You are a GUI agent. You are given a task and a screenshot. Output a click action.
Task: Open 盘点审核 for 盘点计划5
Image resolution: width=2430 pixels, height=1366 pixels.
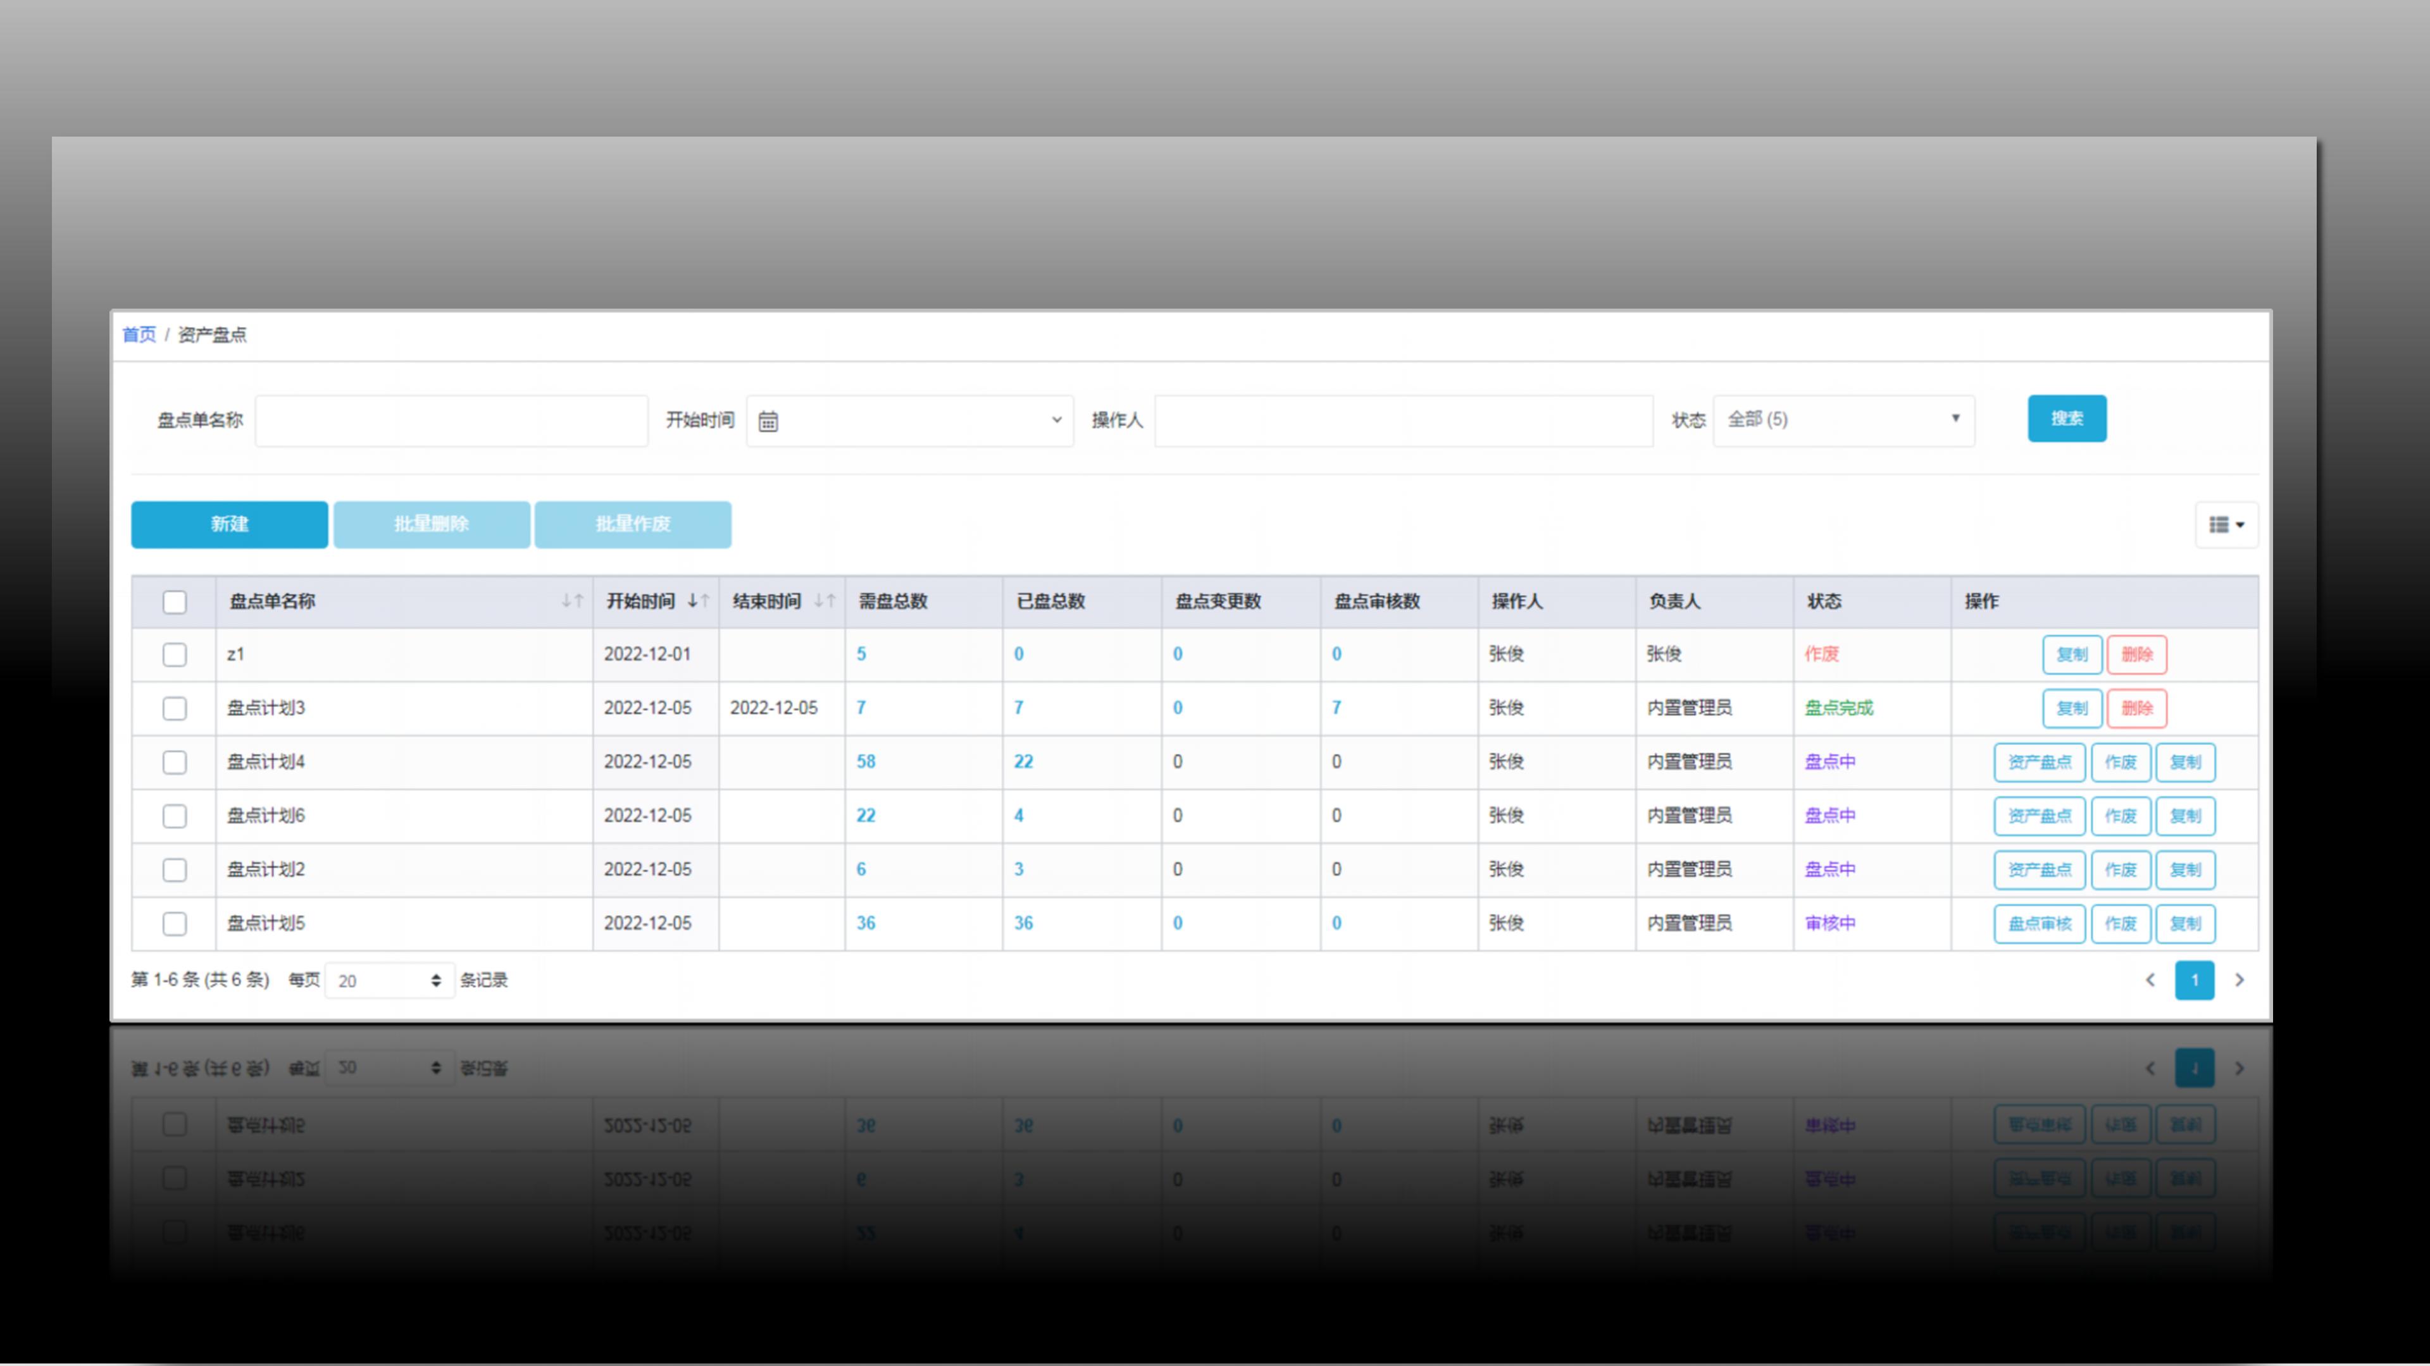[2038, 924]
